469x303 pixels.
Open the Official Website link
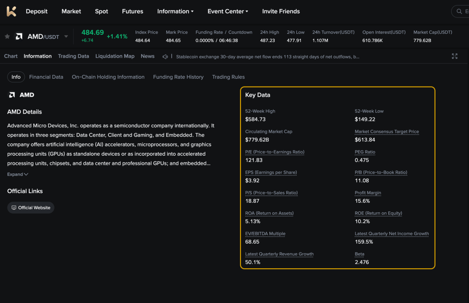(31, 208)
